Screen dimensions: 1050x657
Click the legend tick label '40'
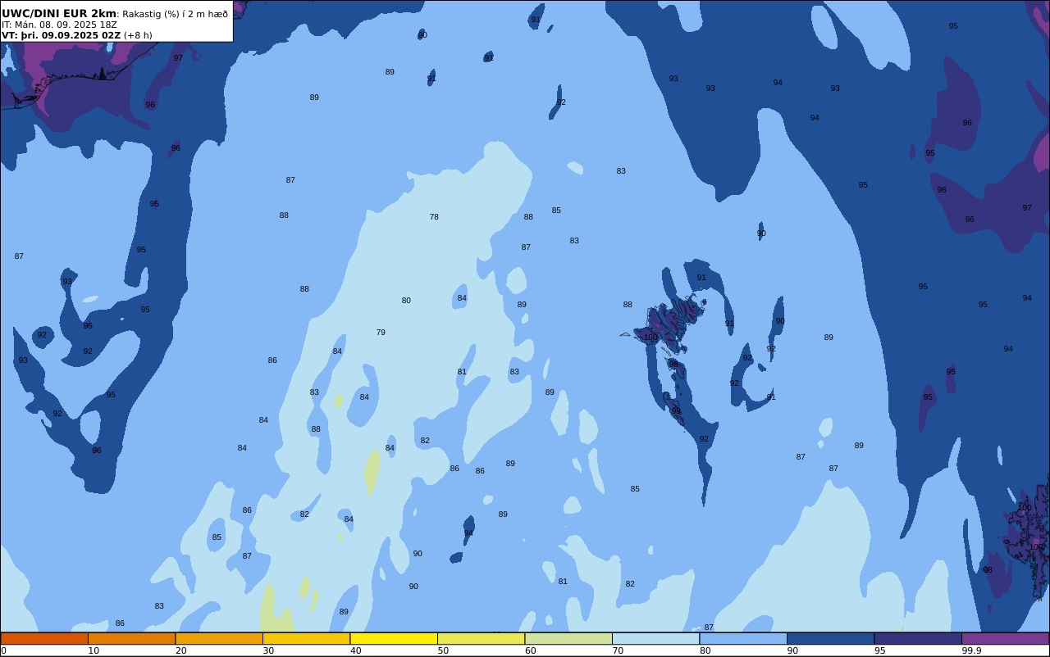pyautogui.click(x=355, y=650)
